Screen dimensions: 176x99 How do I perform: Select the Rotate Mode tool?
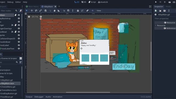coord(36,10)
